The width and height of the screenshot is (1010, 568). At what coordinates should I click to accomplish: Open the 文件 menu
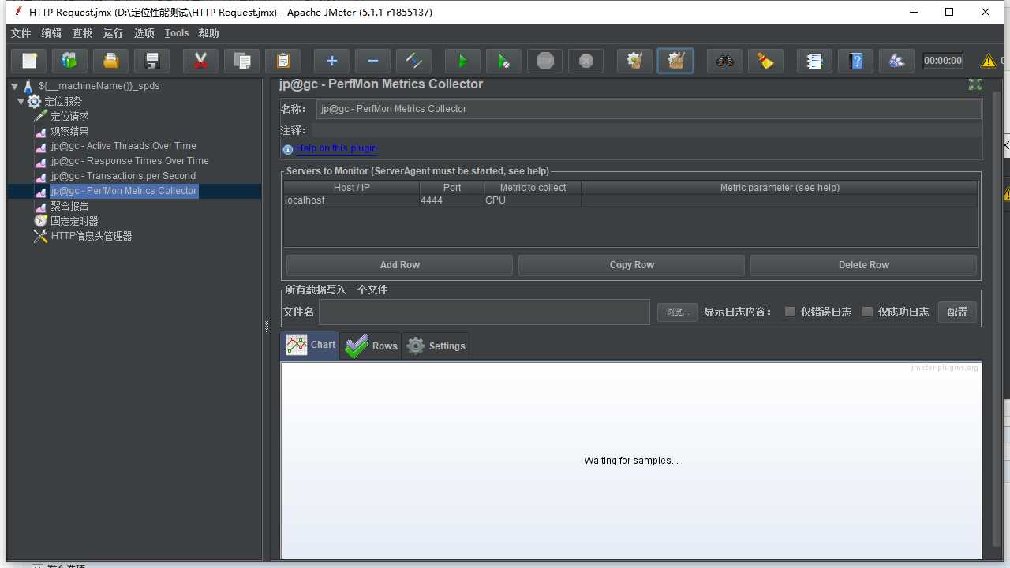pos(21,33)
